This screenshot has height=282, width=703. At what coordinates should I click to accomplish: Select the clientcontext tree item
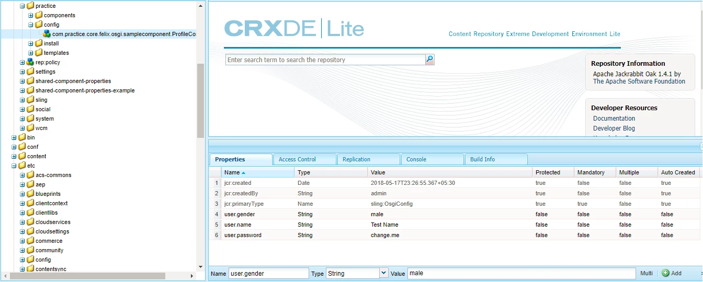click(51, 203)
